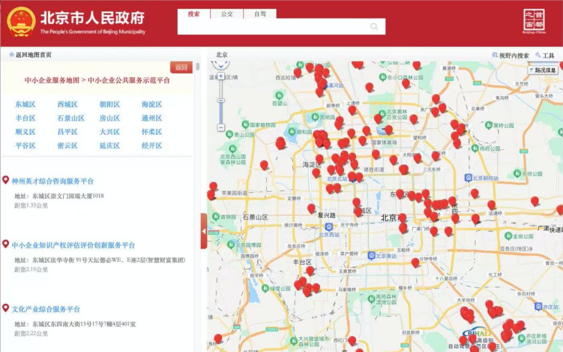Click the map pan compass control
The height and width of the screenshot is (352, 563).
(x=221, y=65)
